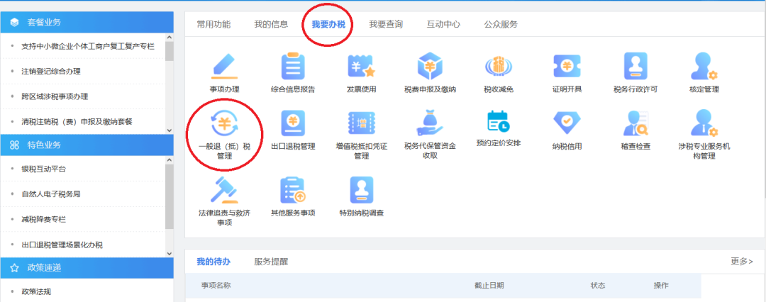
Task: Click scroll-up arrow in 特色业务 list
Action: pyautogui.click(x=169, y=160)
